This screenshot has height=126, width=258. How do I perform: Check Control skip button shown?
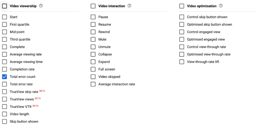coord(182,17)
